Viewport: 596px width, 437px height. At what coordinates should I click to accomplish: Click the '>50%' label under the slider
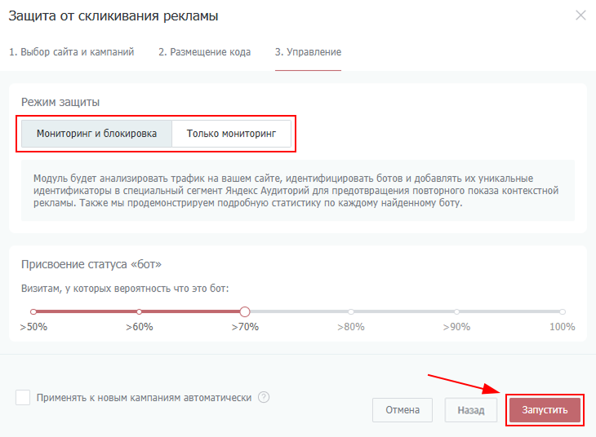tap(33, 327)
